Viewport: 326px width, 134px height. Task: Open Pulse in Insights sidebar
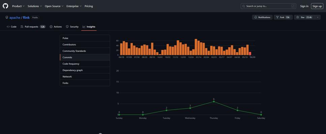[85, 38]
